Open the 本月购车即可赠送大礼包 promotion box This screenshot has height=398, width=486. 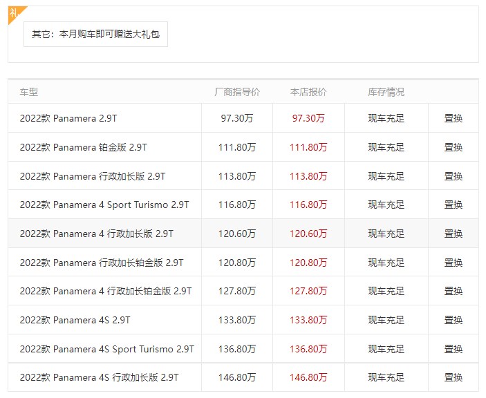(96, 34)
